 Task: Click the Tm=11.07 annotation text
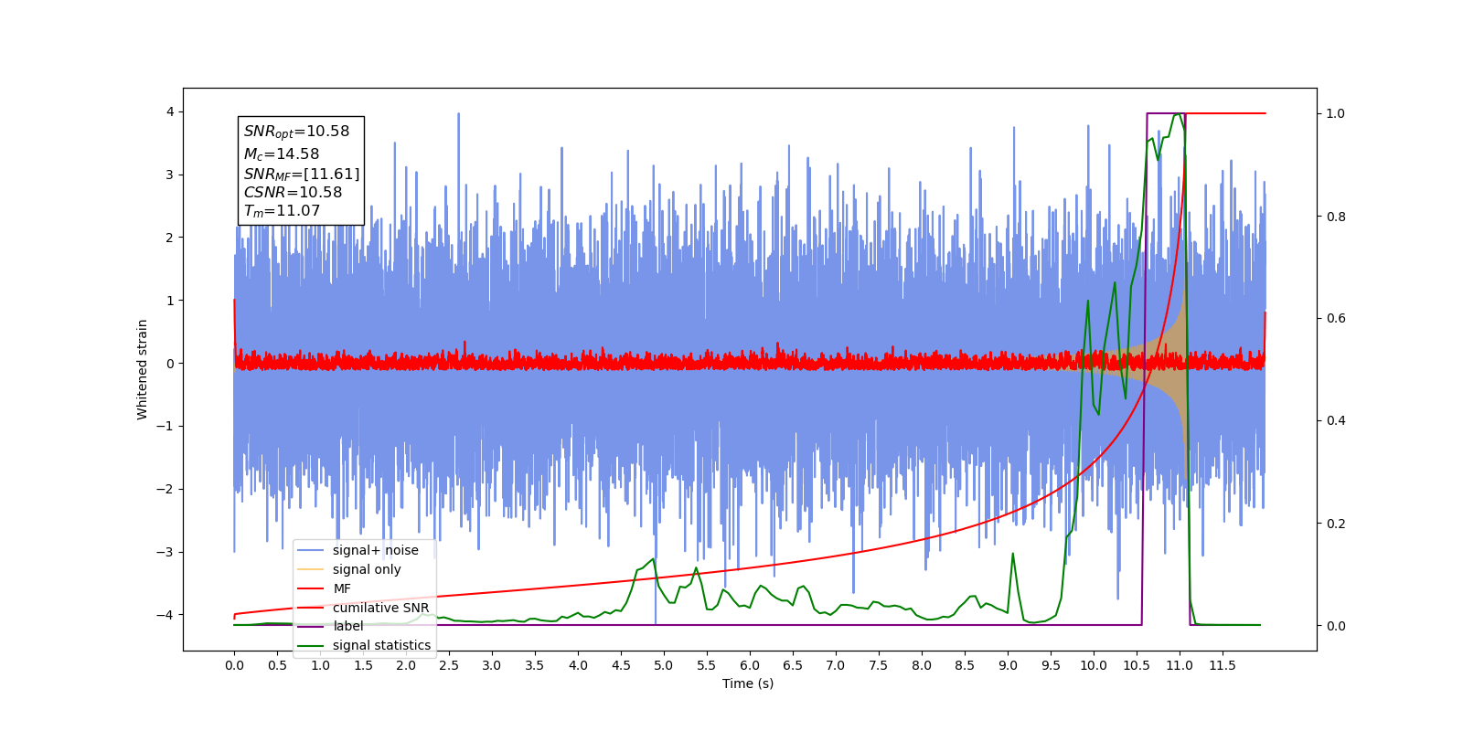click(282, 211)
